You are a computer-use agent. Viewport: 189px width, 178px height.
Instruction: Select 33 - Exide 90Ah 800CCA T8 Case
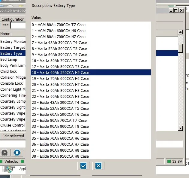click(x=91, y=127)
